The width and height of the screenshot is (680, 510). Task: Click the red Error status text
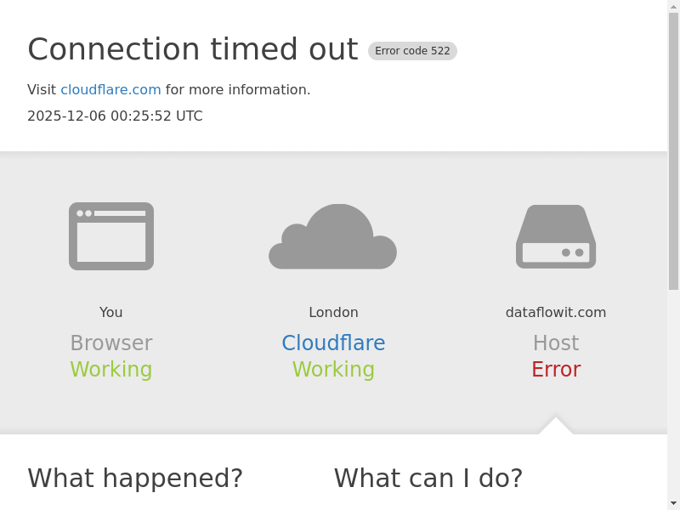tap(556, 370)
